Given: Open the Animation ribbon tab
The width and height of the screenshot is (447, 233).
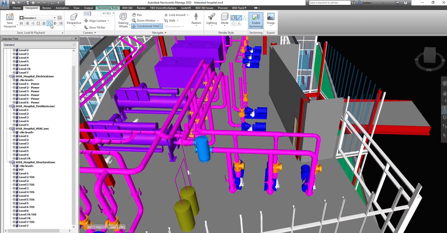Looking at the screenshot, I should pos(62,8).
